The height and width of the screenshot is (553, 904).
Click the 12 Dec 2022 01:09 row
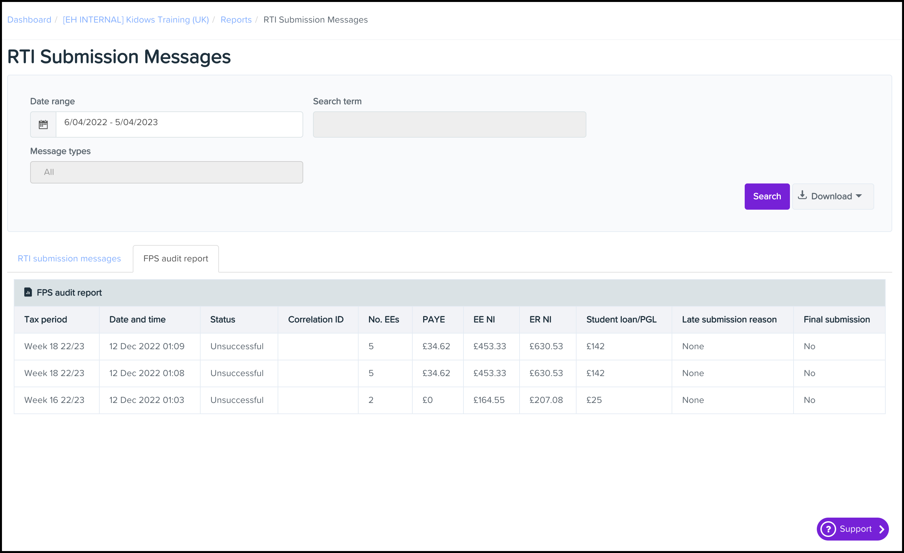tap(147, 346)
